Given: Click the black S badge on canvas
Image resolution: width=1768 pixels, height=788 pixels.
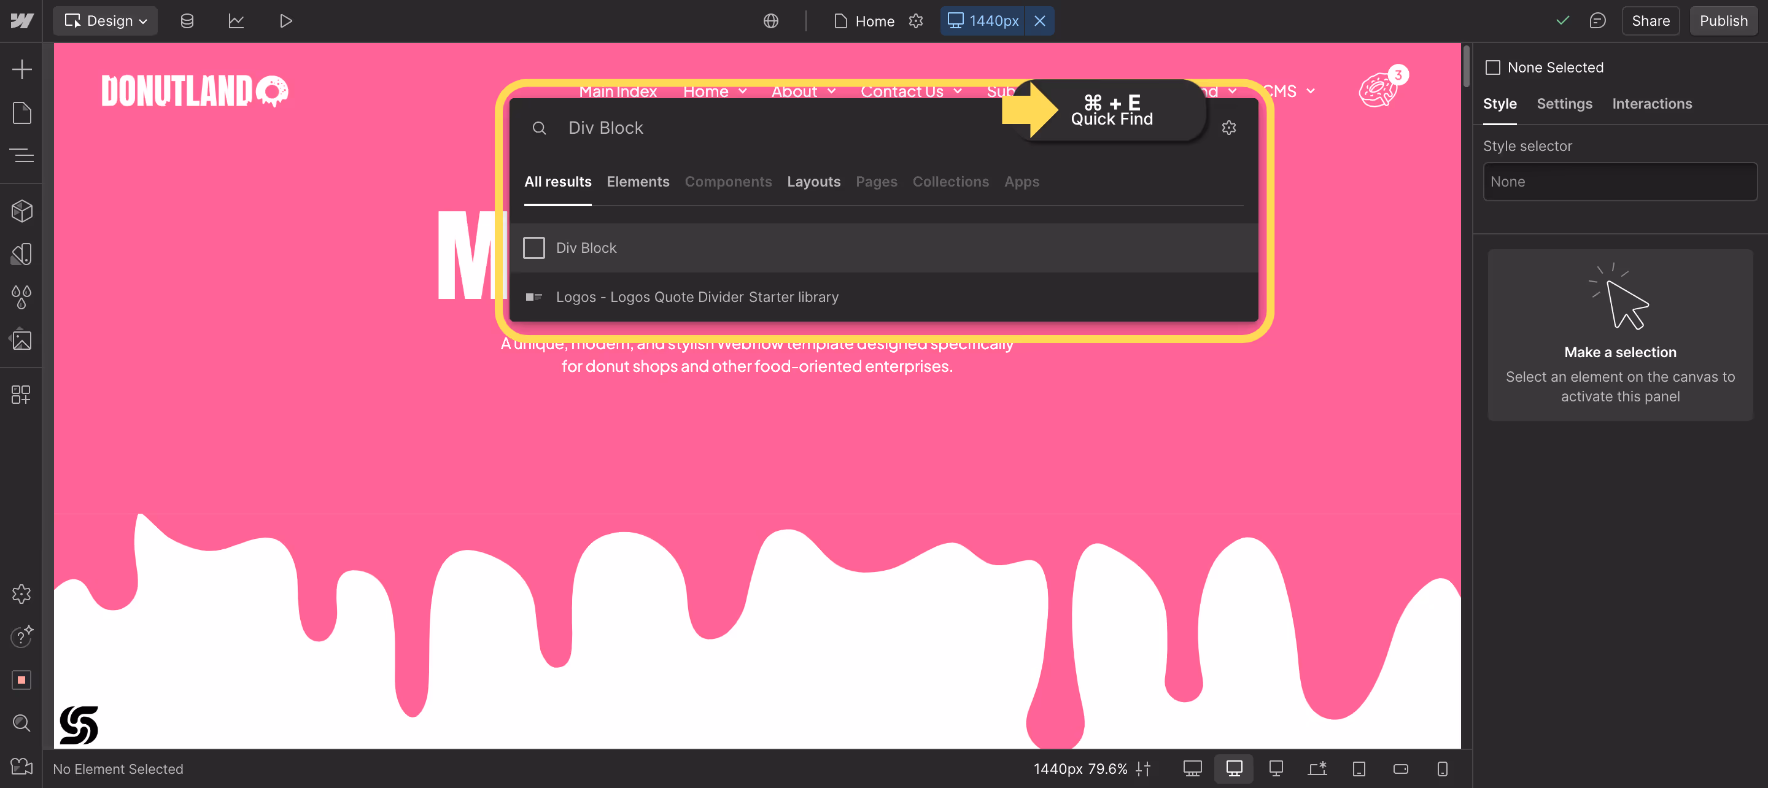Looking at the screenshot, I should pos(79,725).
